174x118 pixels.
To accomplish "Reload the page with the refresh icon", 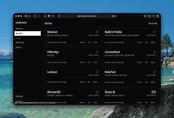I will [x=115, y=16].
